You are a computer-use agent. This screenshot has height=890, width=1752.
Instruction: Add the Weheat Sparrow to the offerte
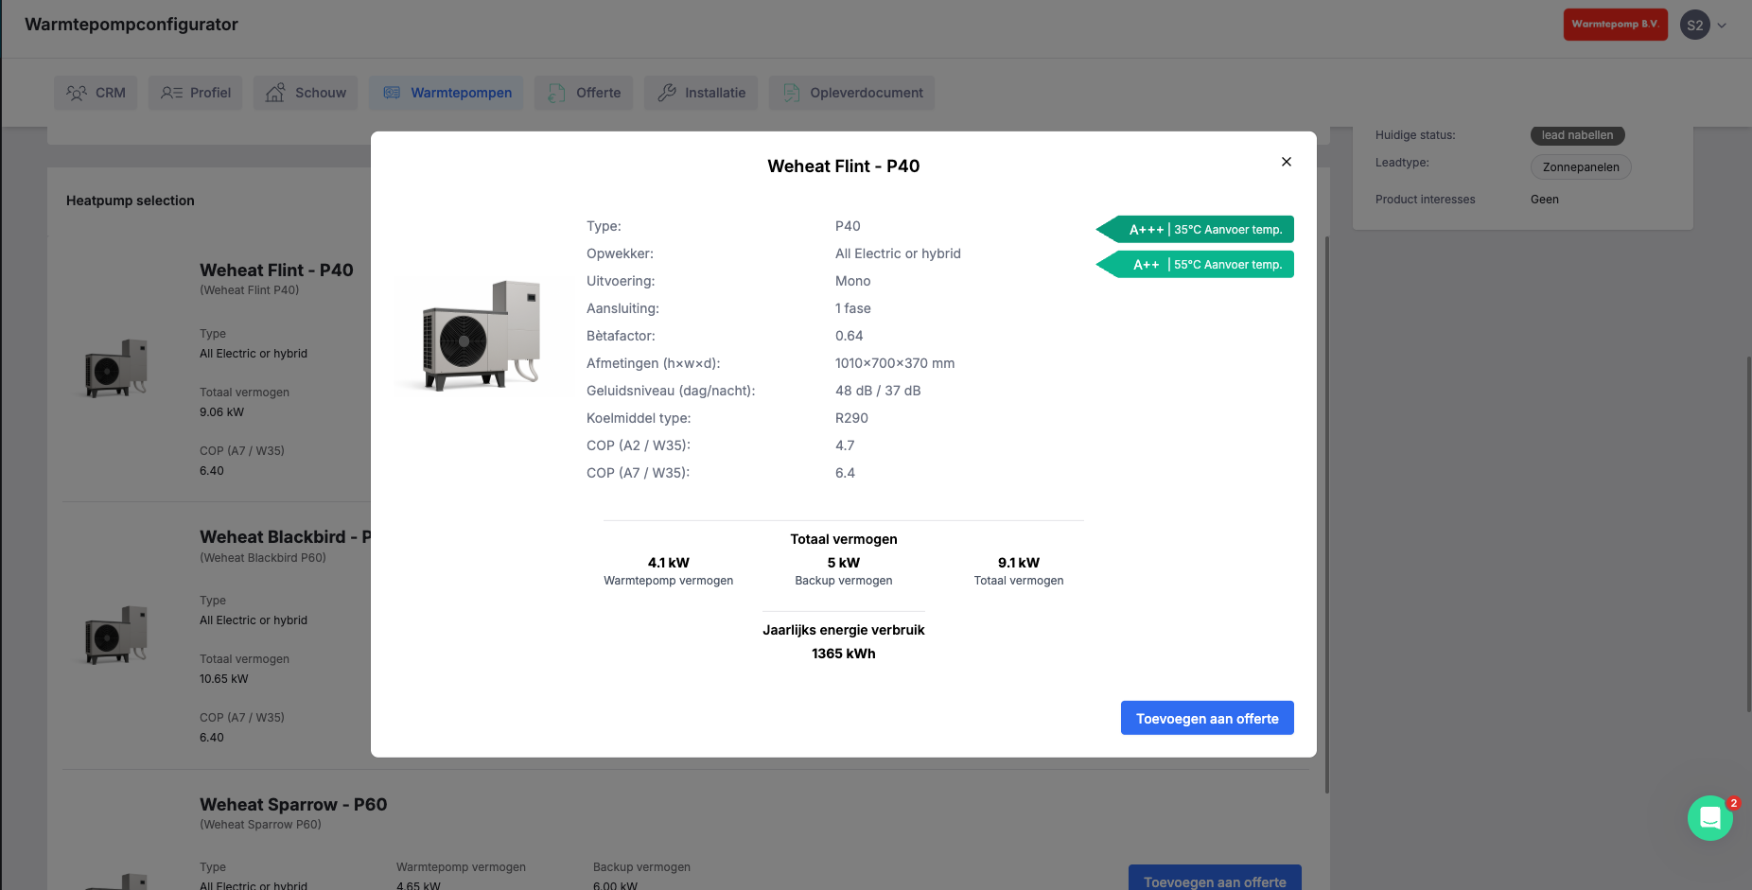tap(1215, 881)
